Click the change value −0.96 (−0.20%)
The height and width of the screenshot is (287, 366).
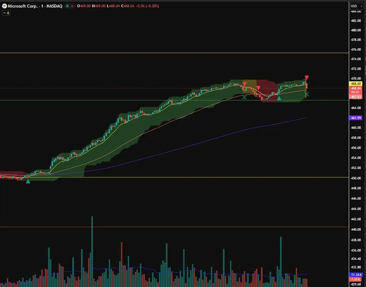pos(147,6)
